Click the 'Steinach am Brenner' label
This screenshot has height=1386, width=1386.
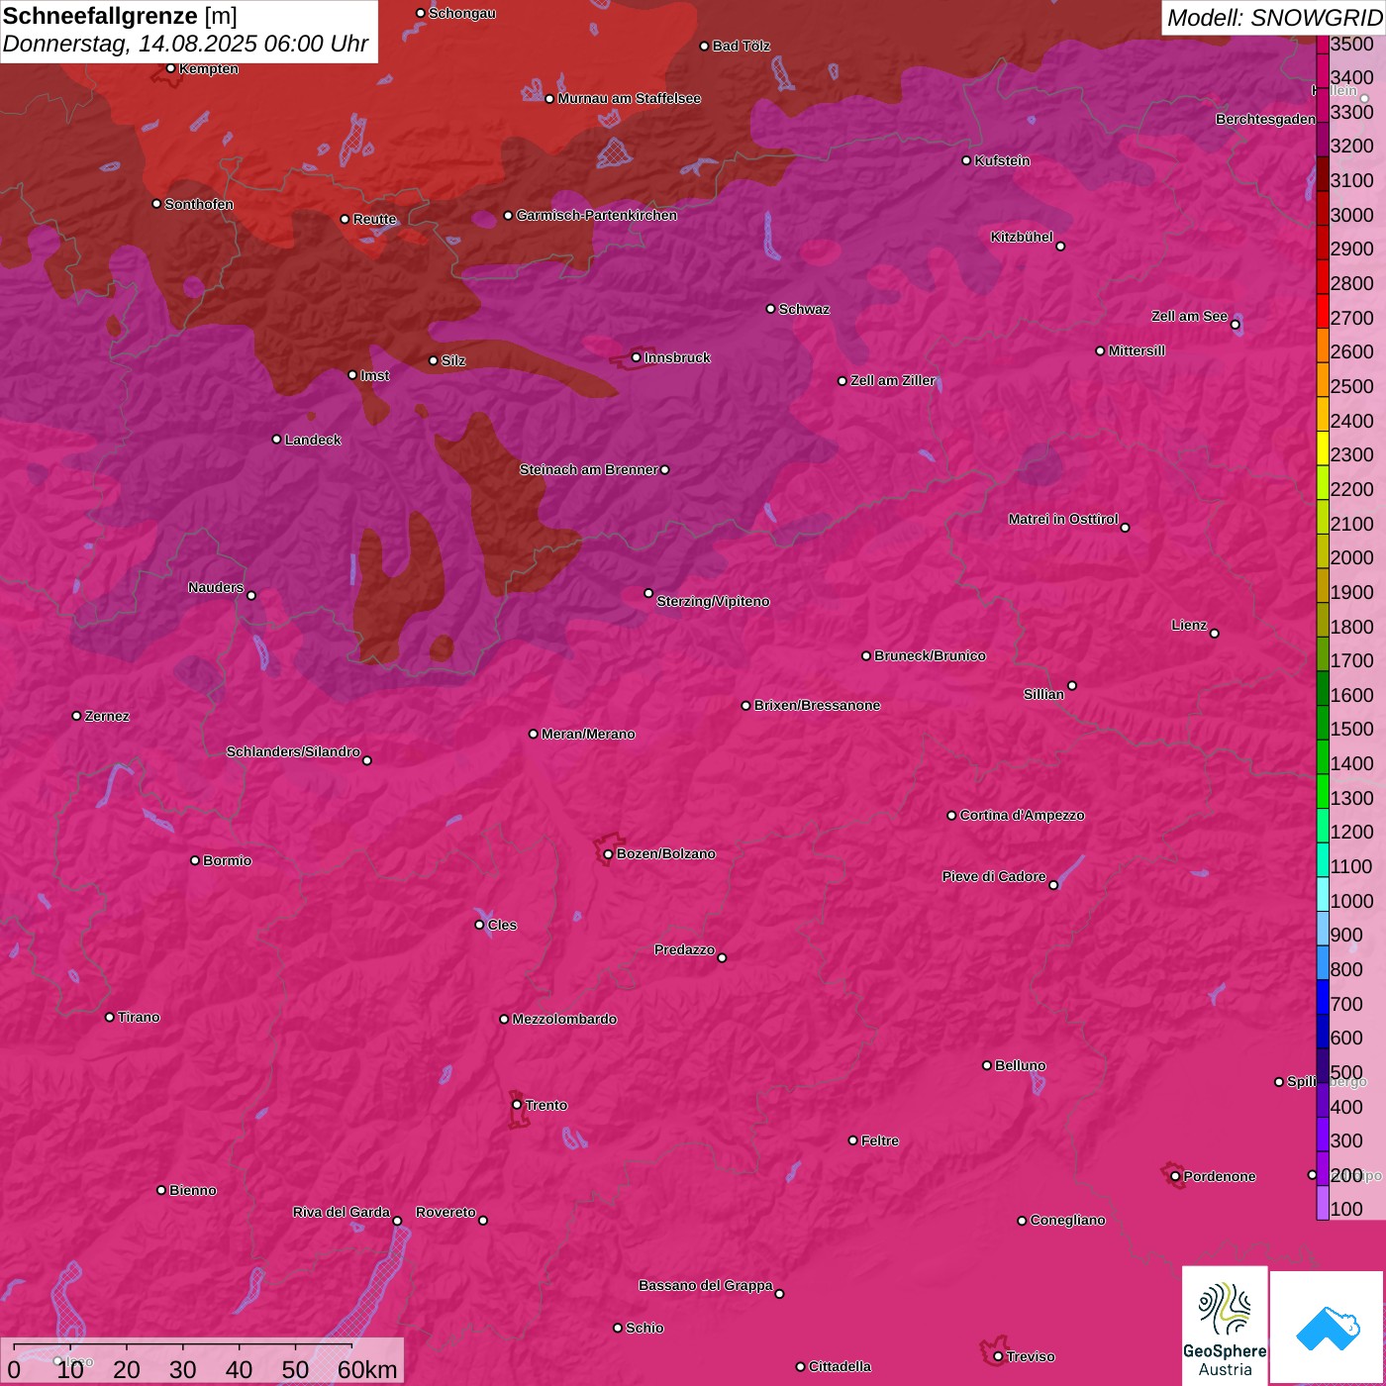point(588,469)
